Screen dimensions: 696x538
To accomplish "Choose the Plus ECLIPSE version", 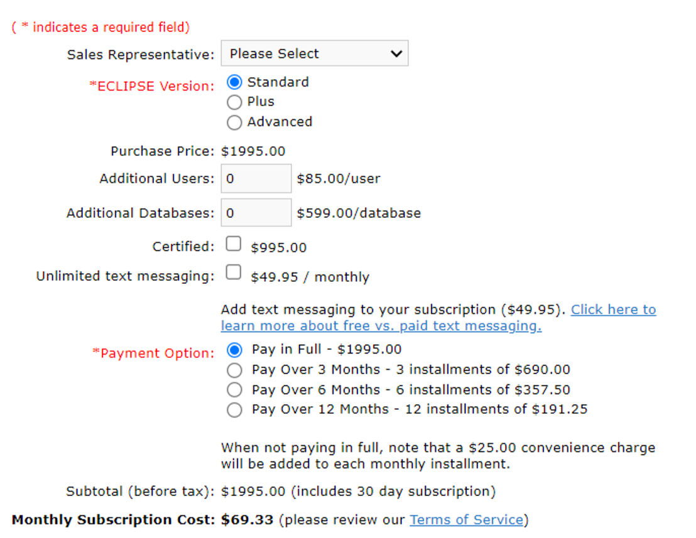I will click(x=234, y=102).
